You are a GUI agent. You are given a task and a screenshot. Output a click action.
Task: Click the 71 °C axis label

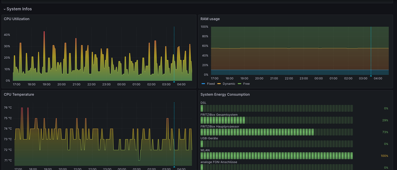[x=8, y=160]
